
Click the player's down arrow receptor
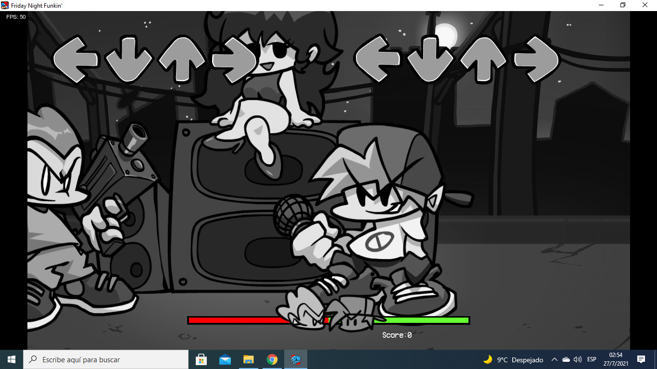[430, 60]
